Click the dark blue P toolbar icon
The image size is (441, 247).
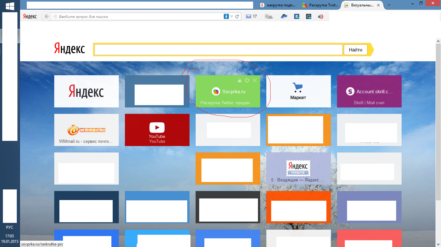297,17
